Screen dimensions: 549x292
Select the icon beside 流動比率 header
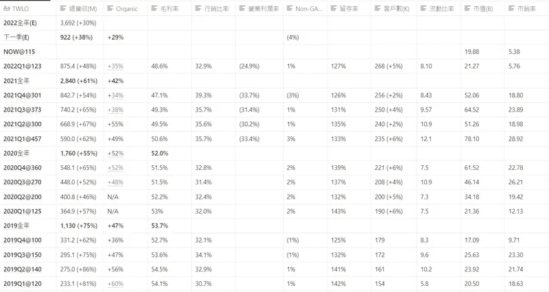click(423, 8)
